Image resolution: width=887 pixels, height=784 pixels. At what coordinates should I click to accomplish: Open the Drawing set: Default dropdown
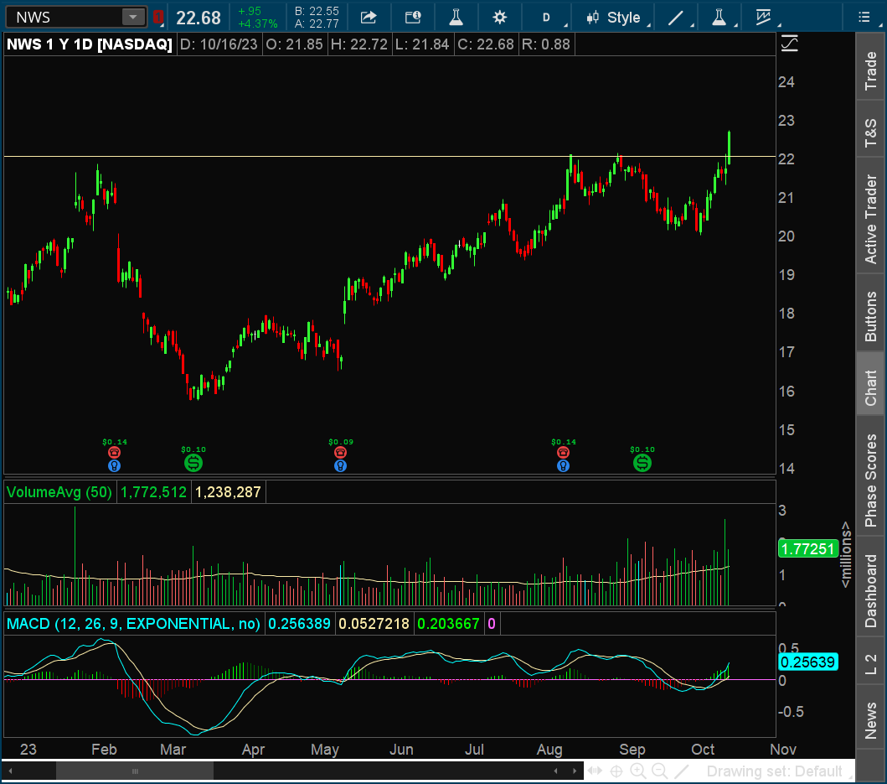[x=778, y=771]
